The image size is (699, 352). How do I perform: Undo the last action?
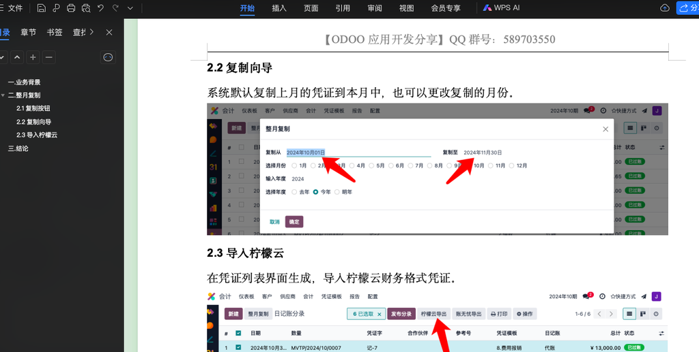[x=101, y=8]
